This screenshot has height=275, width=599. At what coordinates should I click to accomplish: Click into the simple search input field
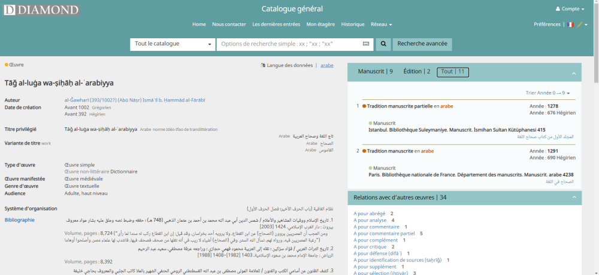pos(289,44)
